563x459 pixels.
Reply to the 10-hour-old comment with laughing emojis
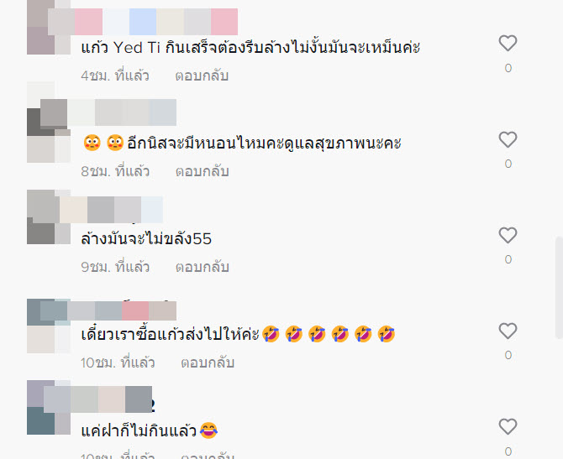pos(208,363)
